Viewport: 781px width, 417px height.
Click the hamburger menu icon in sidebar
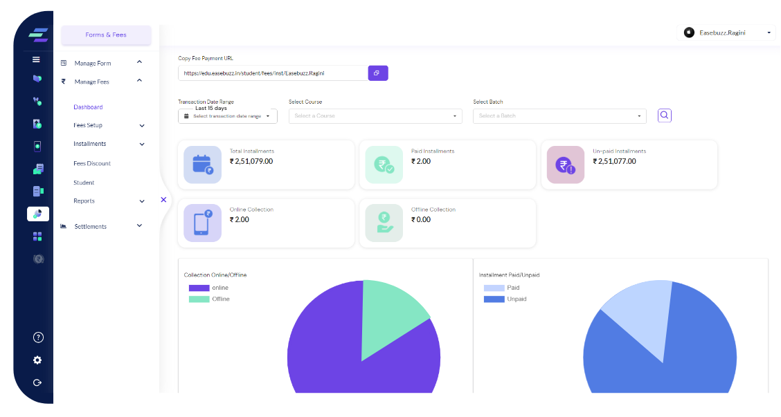(x=36, y=59)
